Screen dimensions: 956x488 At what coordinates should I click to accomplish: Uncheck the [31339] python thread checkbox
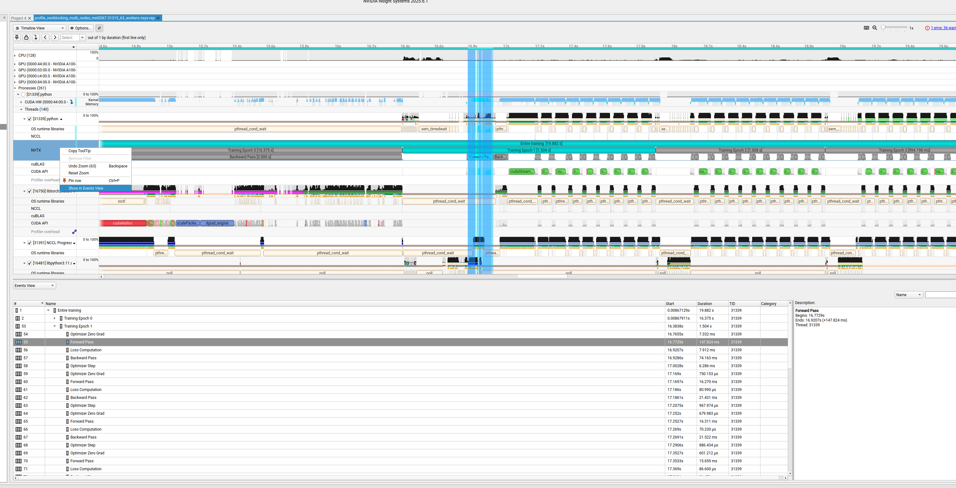click(30, 119)
